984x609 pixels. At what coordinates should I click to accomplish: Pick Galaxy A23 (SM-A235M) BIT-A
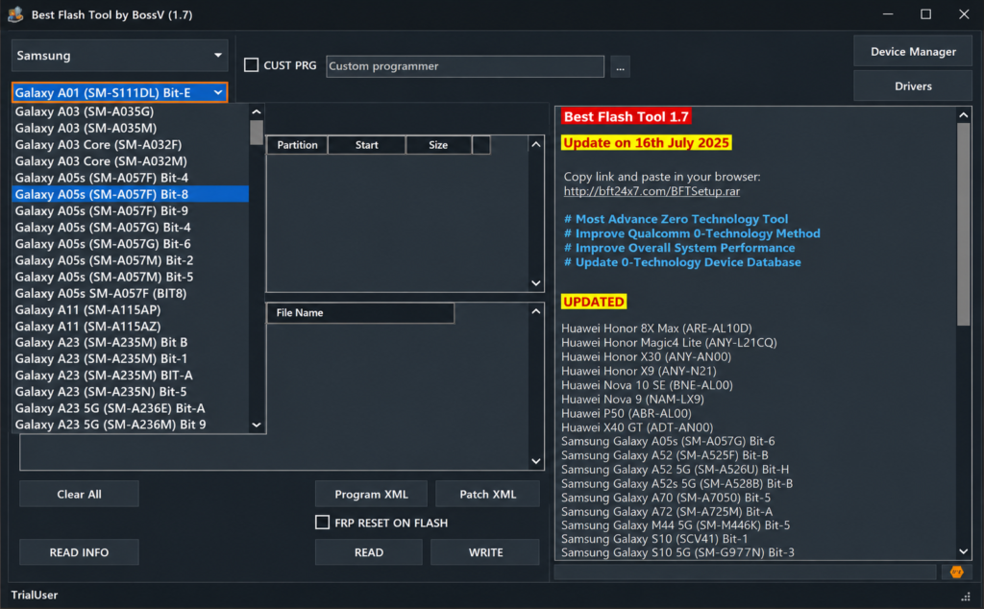(x=131, y=375)
